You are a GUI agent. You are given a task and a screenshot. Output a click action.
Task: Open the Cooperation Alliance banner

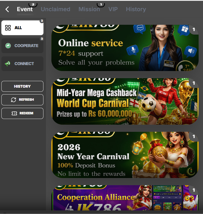coord(125,198)
